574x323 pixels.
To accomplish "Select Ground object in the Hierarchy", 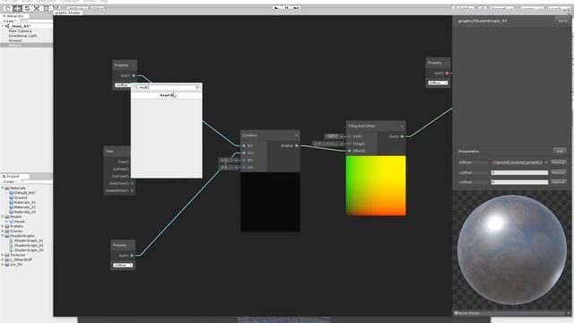I will tap(15, 40).
